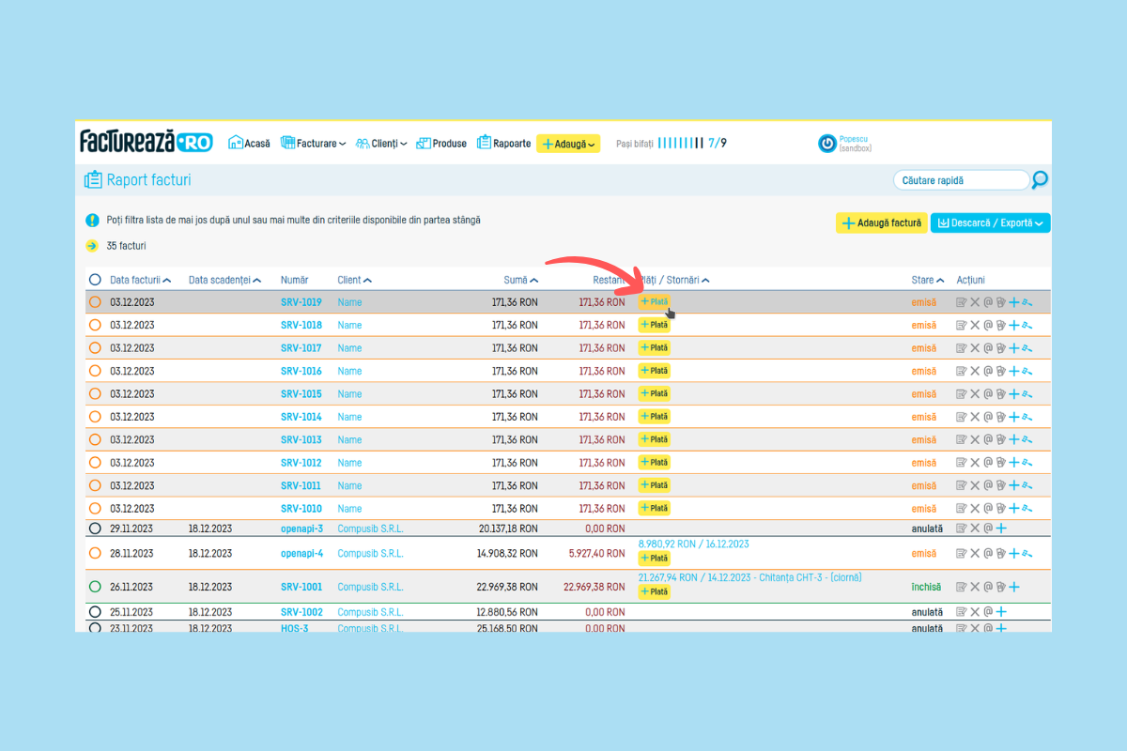Expand the Facturare menu dropdown
Screen dimensions: 1127x751
click(x=313, y=144)
